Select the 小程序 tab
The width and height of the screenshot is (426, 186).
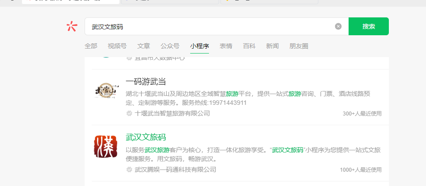(x=200, y=46)
